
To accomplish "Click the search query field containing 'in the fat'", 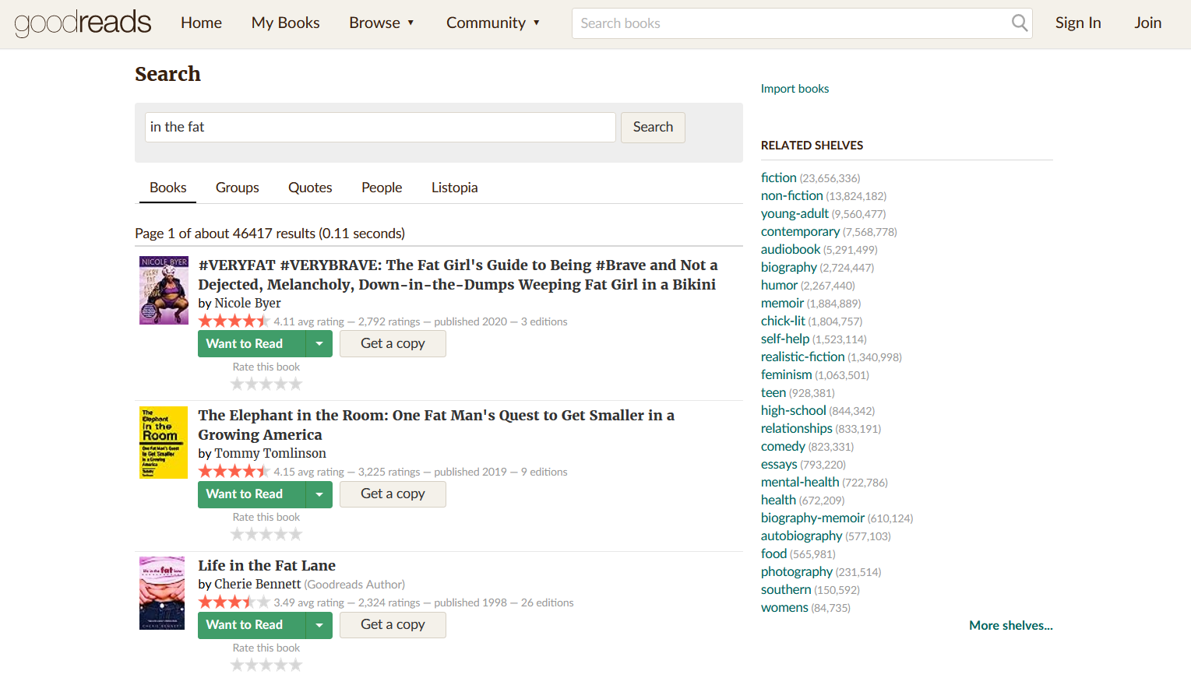I will pyautogui.click(x=380, y=127).
